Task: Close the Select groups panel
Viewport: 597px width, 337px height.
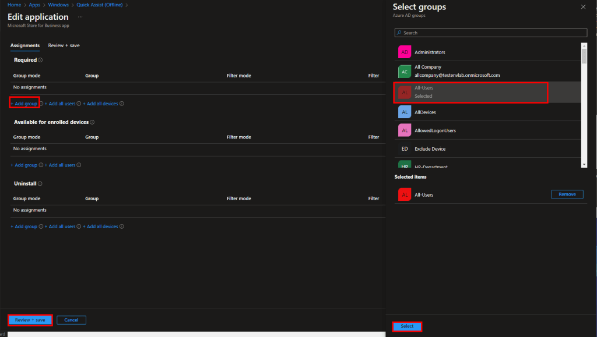Action: pyautogui.click(x=583, y=7)
